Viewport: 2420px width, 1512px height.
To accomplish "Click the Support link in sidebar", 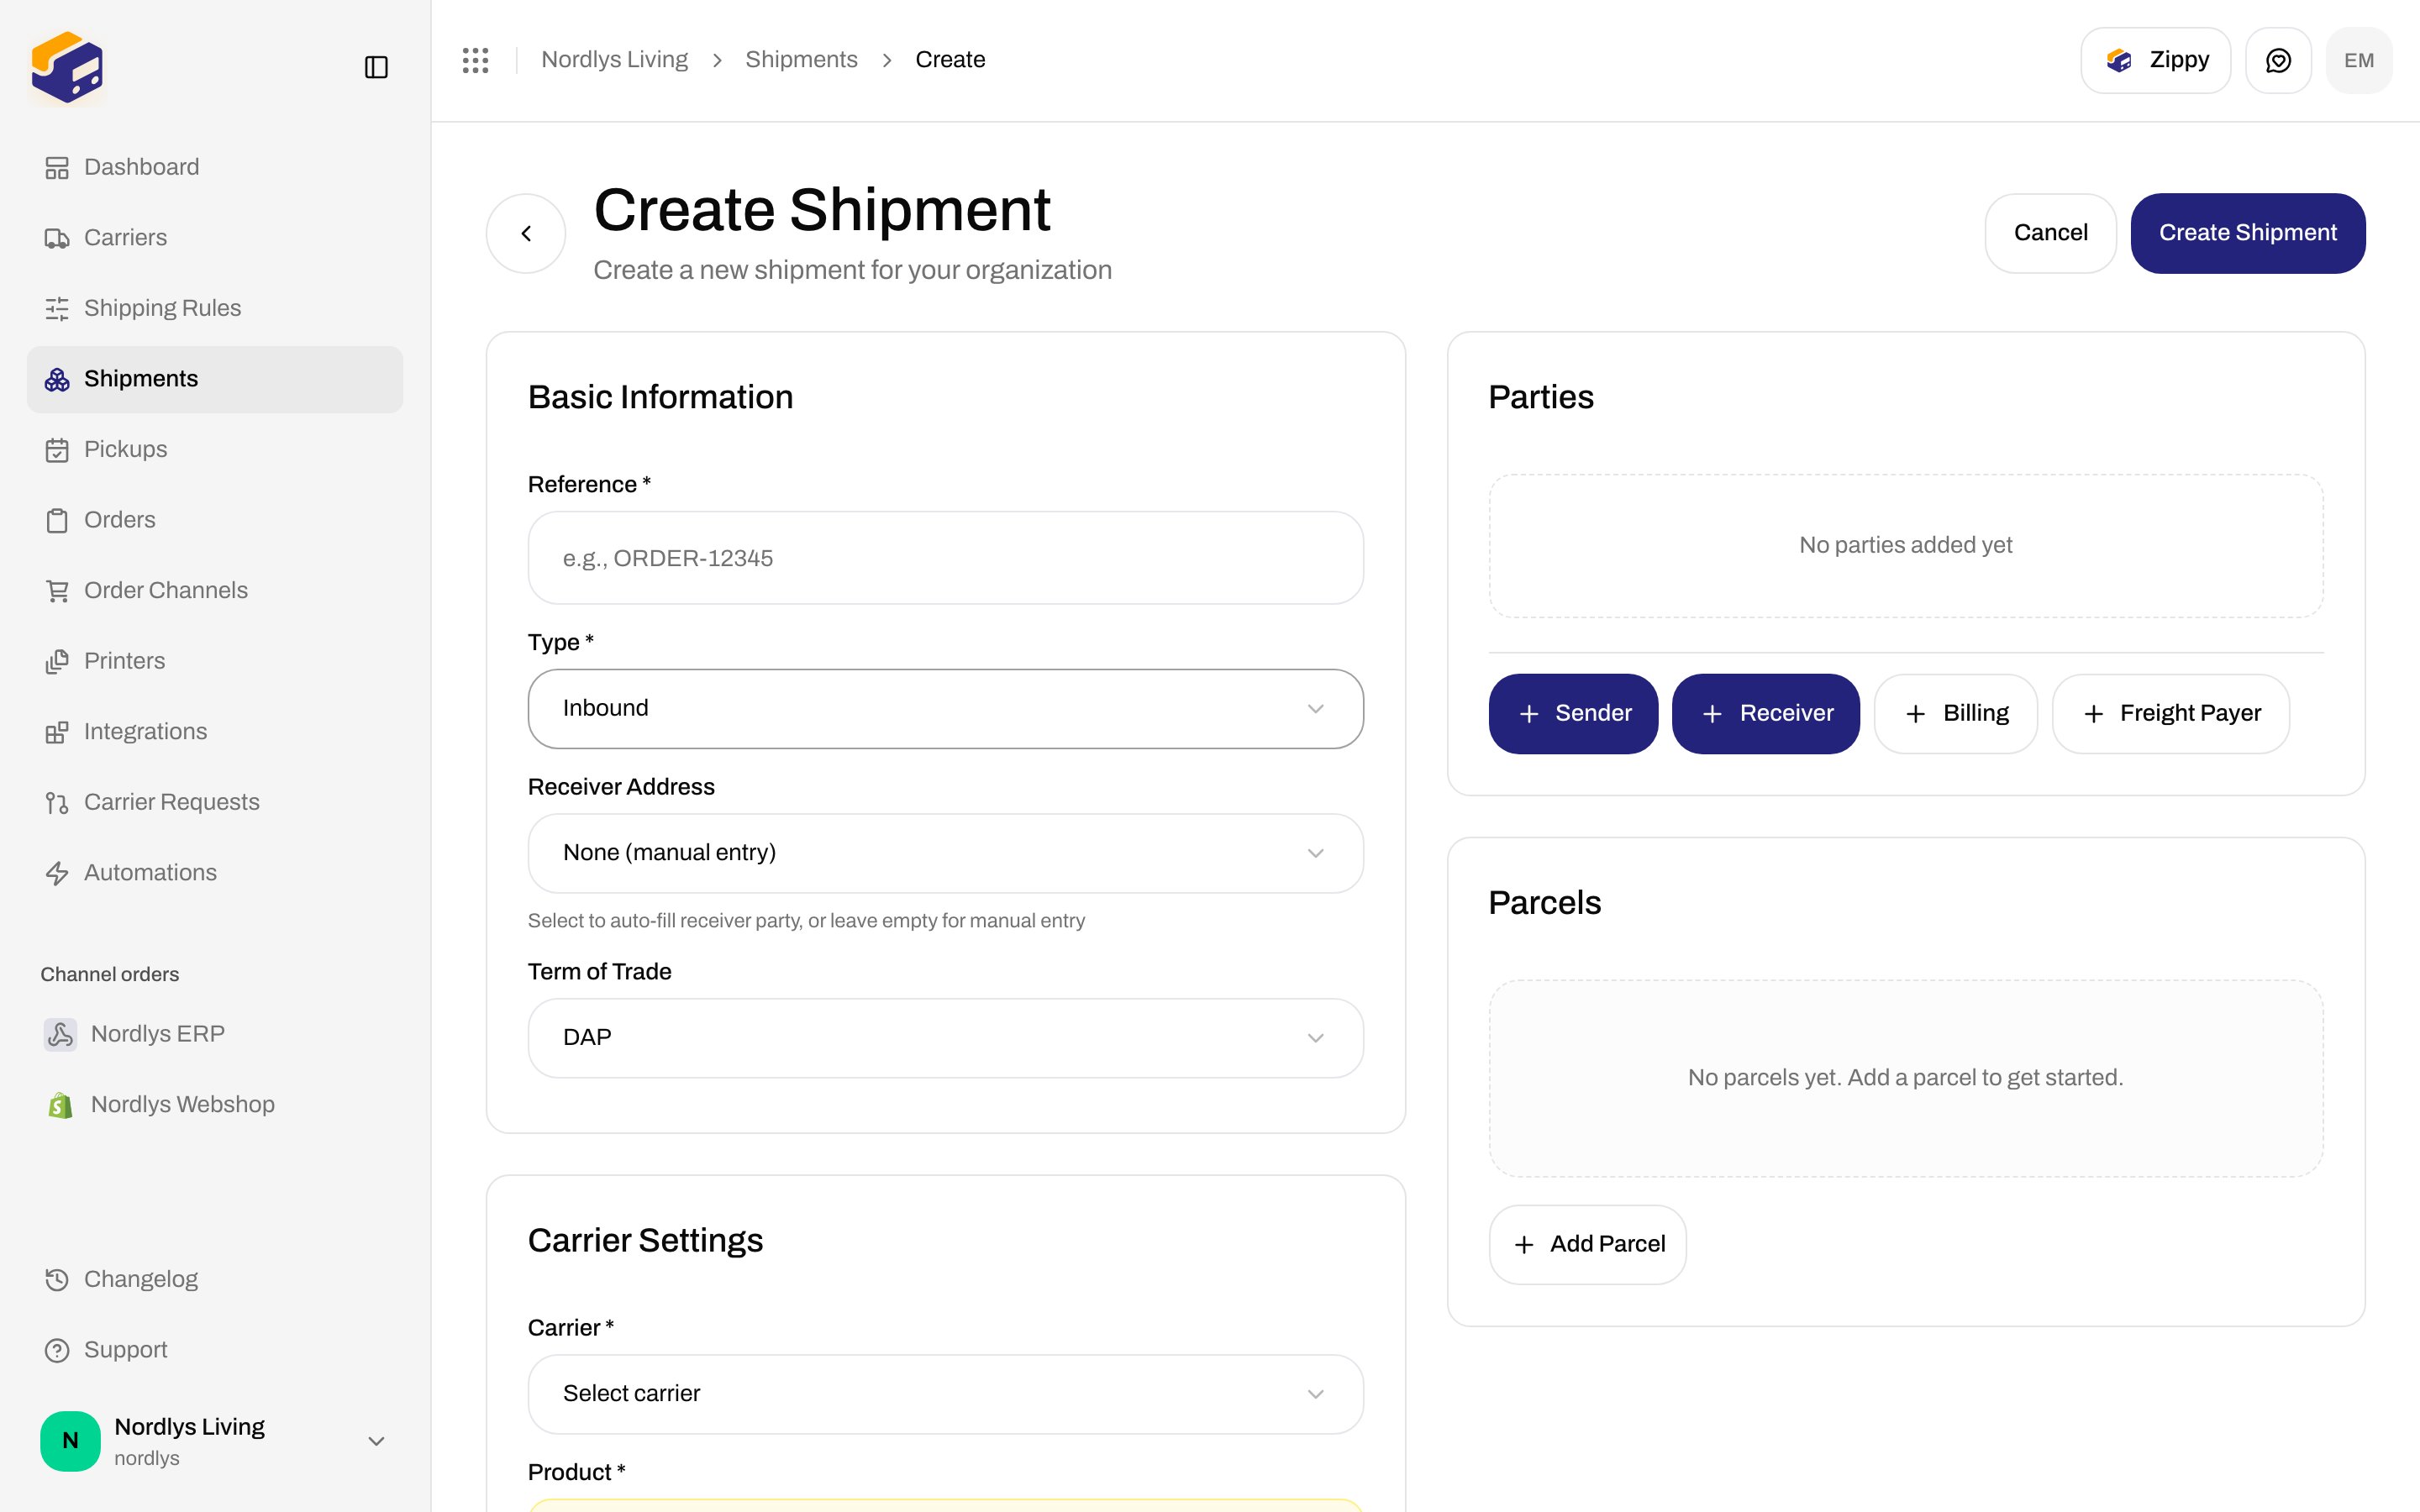I will (215, 1350).
